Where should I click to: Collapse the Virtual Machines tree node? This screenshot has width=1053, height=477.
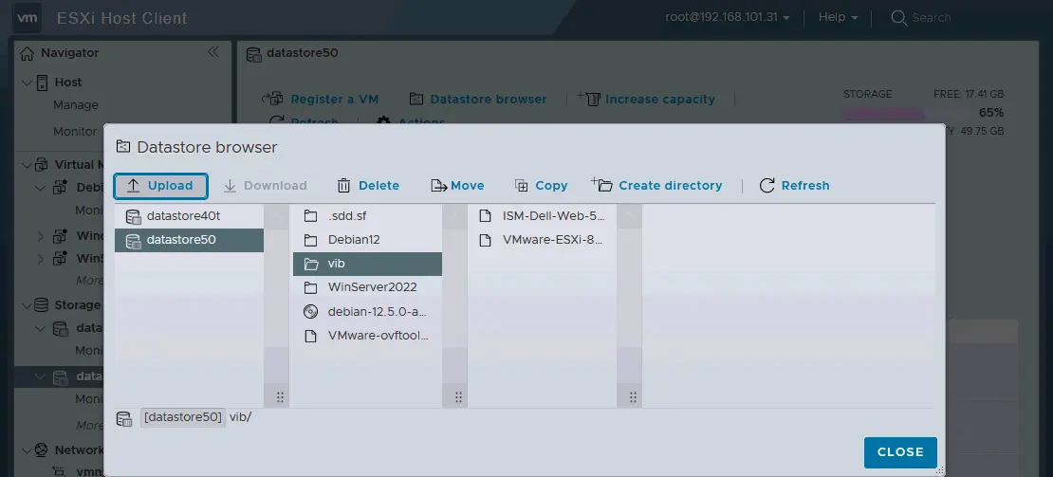27,165
